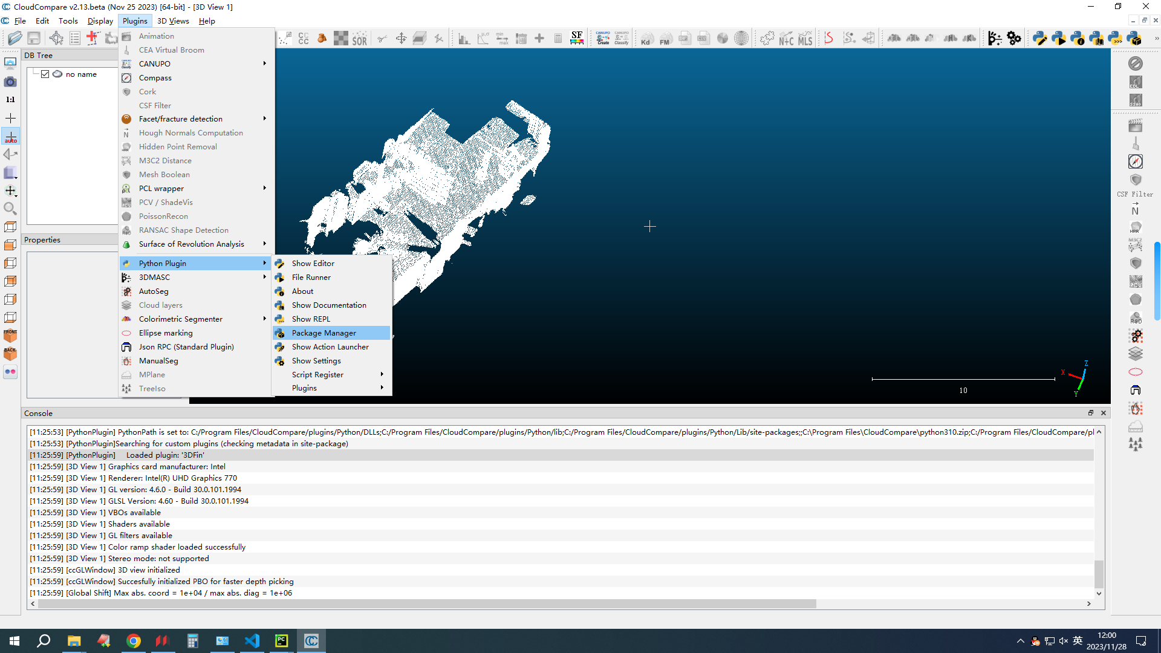Click the 3DMASC toolbar icon
The height and width of the screenshot is (653, 1161).
tap(995, 39)
